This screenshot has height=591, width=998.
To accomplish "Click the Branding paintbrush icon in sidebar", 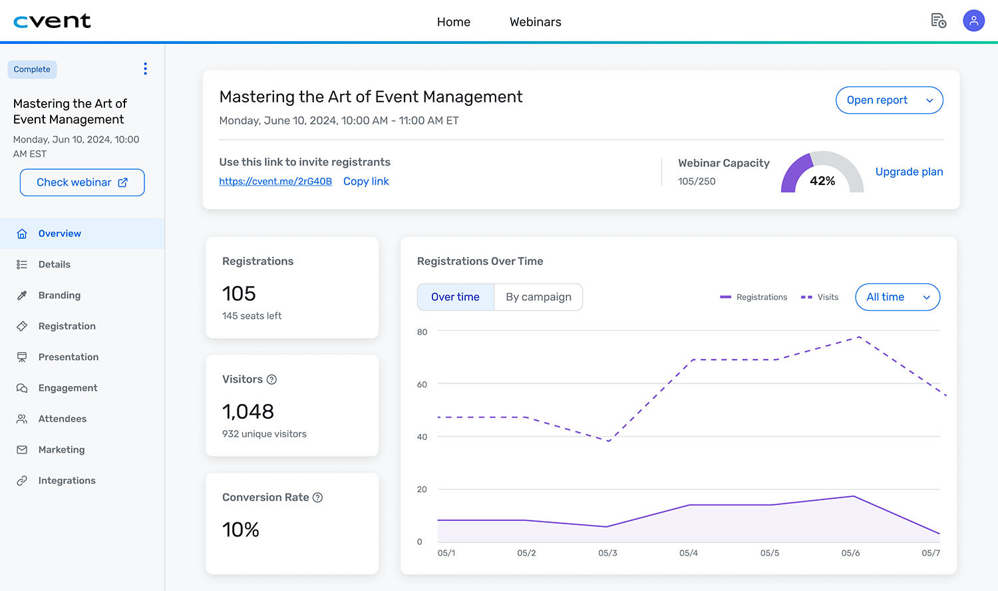I will (x=22, y=295).
